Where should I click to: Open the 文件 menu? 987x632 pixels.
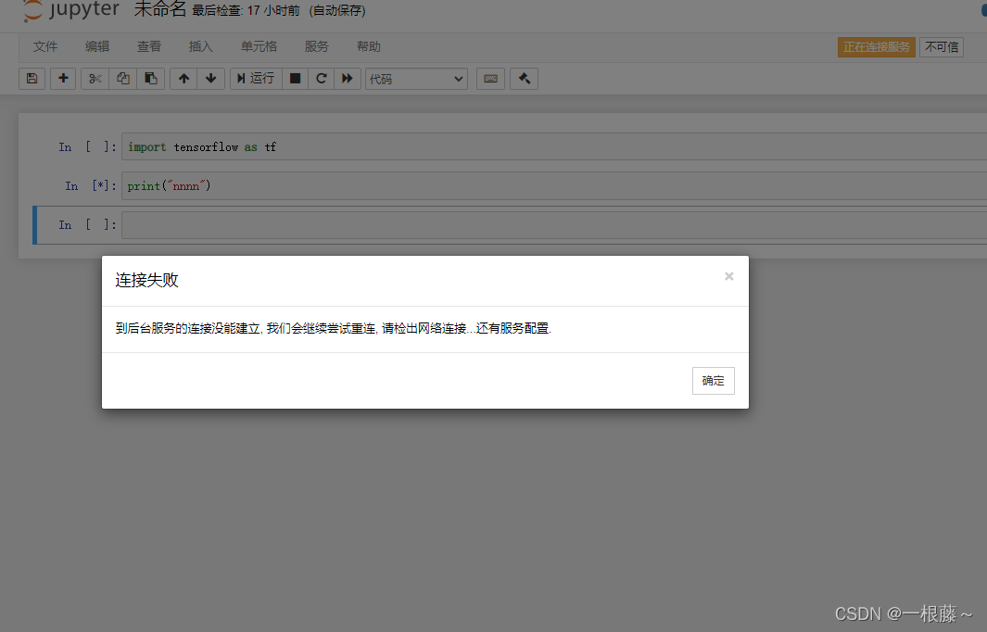45,45
